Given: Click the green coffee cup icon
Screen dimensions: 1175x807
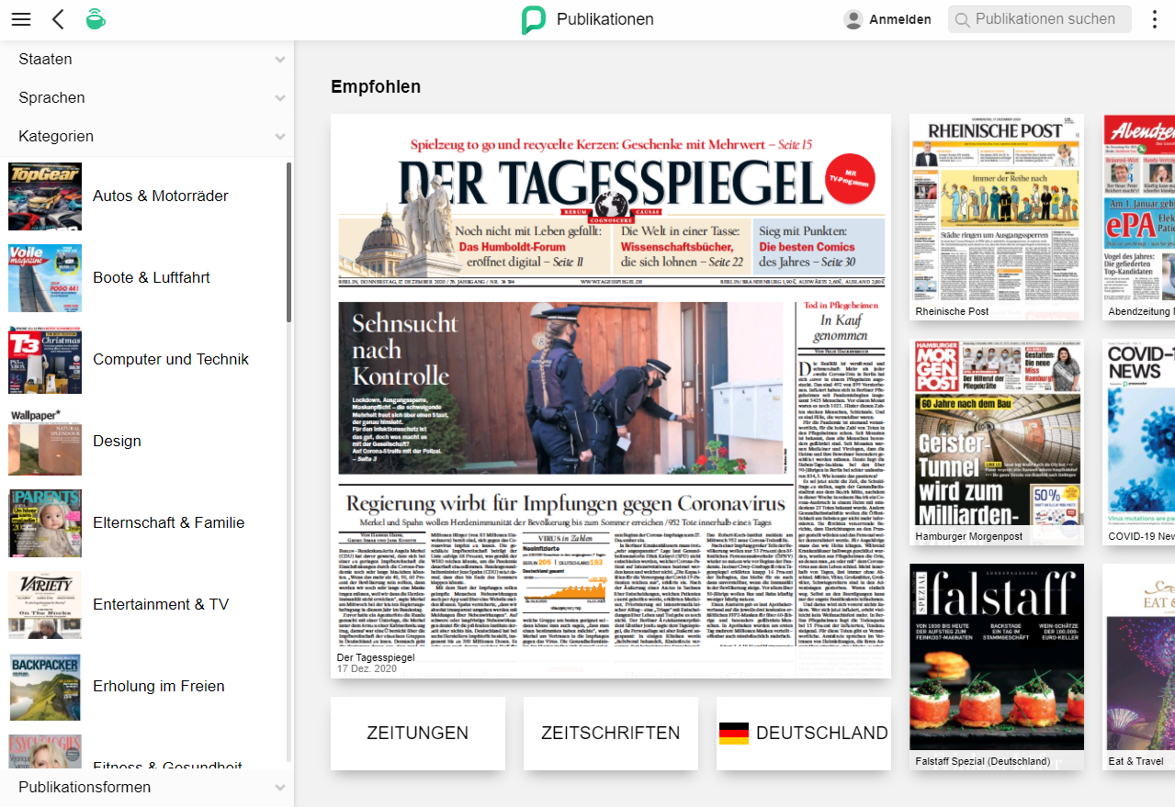Looking at the screenshot, I should point(95,19).
